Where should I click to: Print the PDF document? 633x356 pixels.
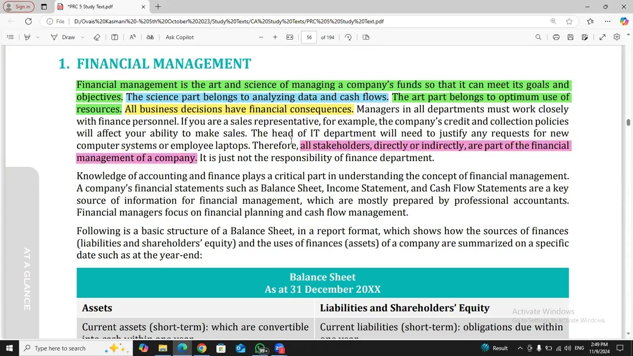(x=556, y=37)
